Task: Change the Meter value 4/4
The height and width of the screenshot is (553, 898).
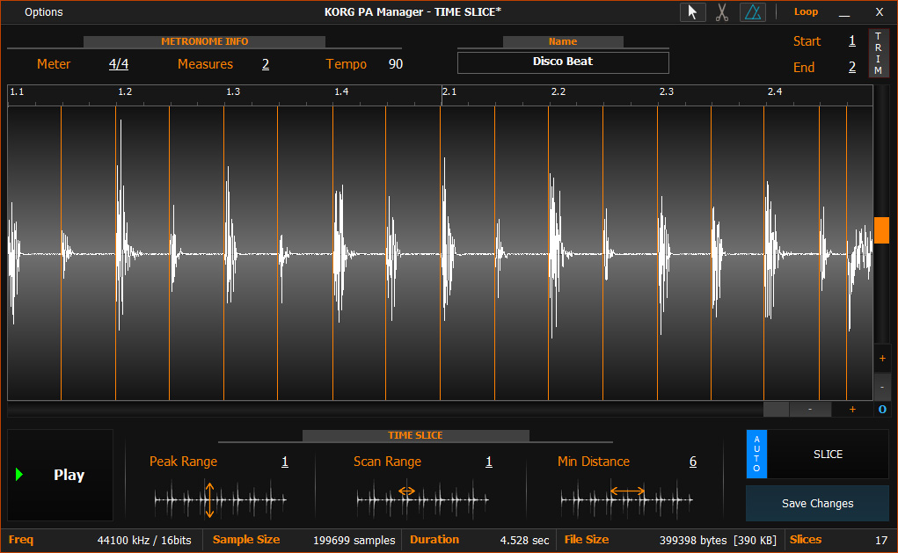Action: click(x=119, y=64)
